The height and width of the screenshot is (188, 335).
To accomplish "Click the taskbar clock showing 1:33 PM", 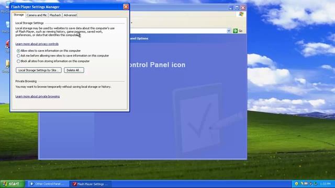I will point(325,184).
